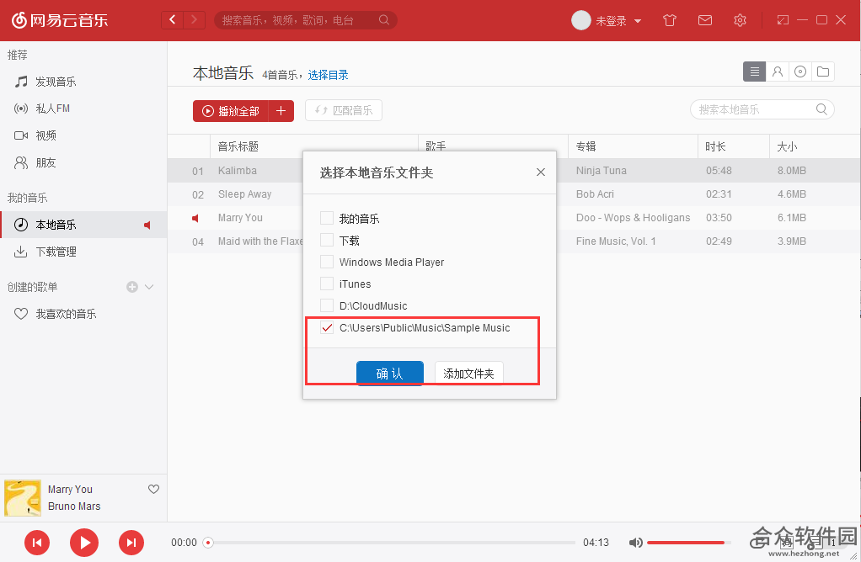
Task: Like the current song with heart icon
Action: [x=153, y=489]
